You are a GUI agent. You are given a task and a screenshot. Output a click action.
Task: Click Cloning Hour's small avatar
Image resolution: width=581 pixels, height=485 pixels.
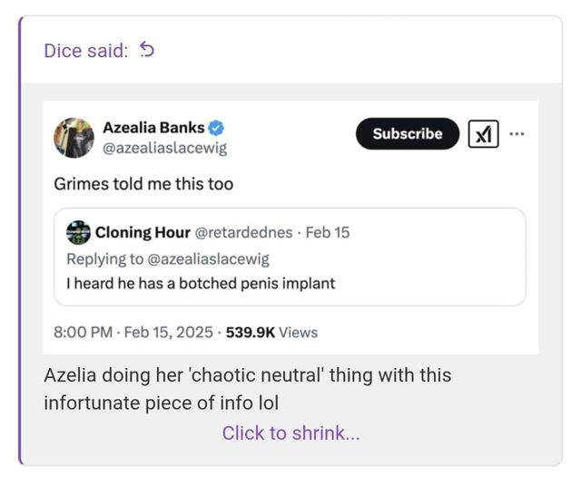tap(78, 232)
